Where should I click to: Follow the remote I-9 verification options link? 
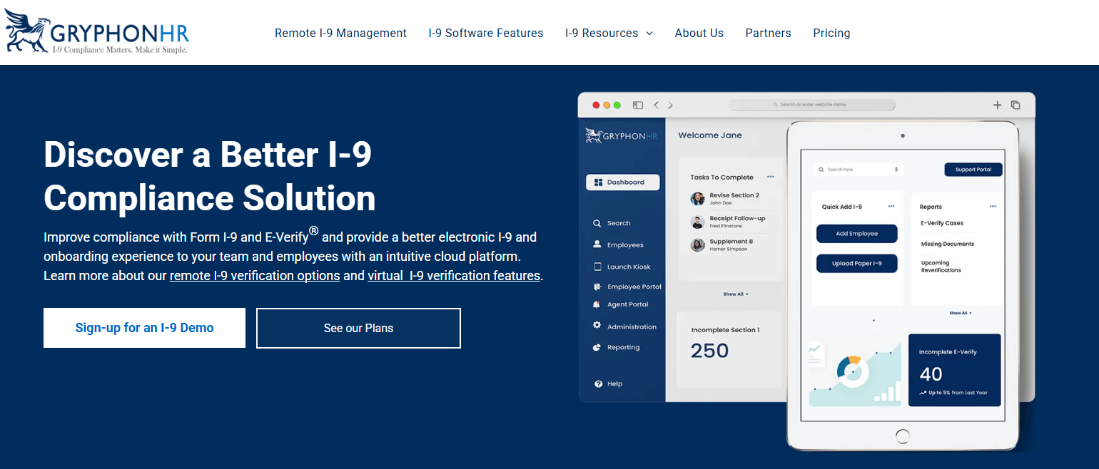[x=255, y=275]
